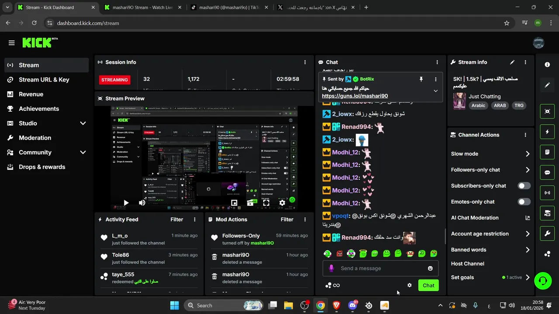Mute the stream preview volume
Image resolution: width=559 pixels, height=314 pixels.
142,203
